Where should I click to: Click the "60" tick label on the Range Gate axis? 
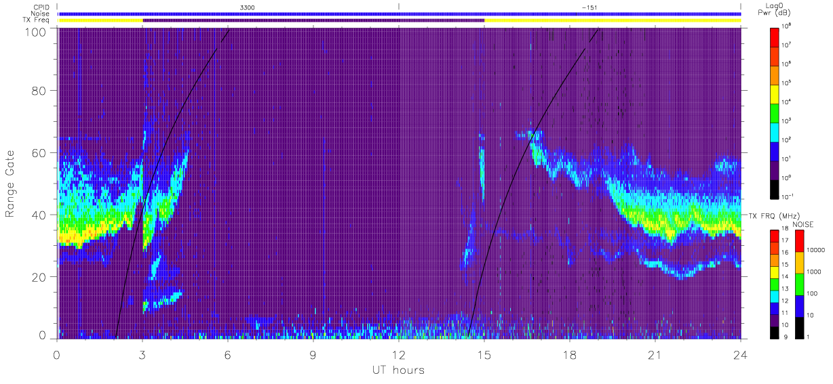click(38, 152)
